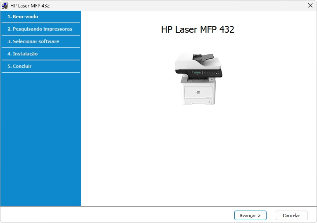
Task: Select step 2. Pesquisando impressoras
Action: (x=41, y=29)
